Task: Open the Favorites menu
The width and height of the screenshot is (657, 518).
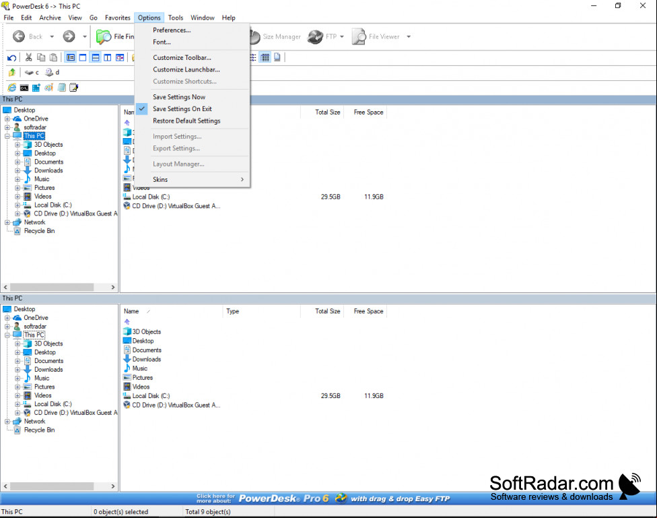Action: click(117, 18)
